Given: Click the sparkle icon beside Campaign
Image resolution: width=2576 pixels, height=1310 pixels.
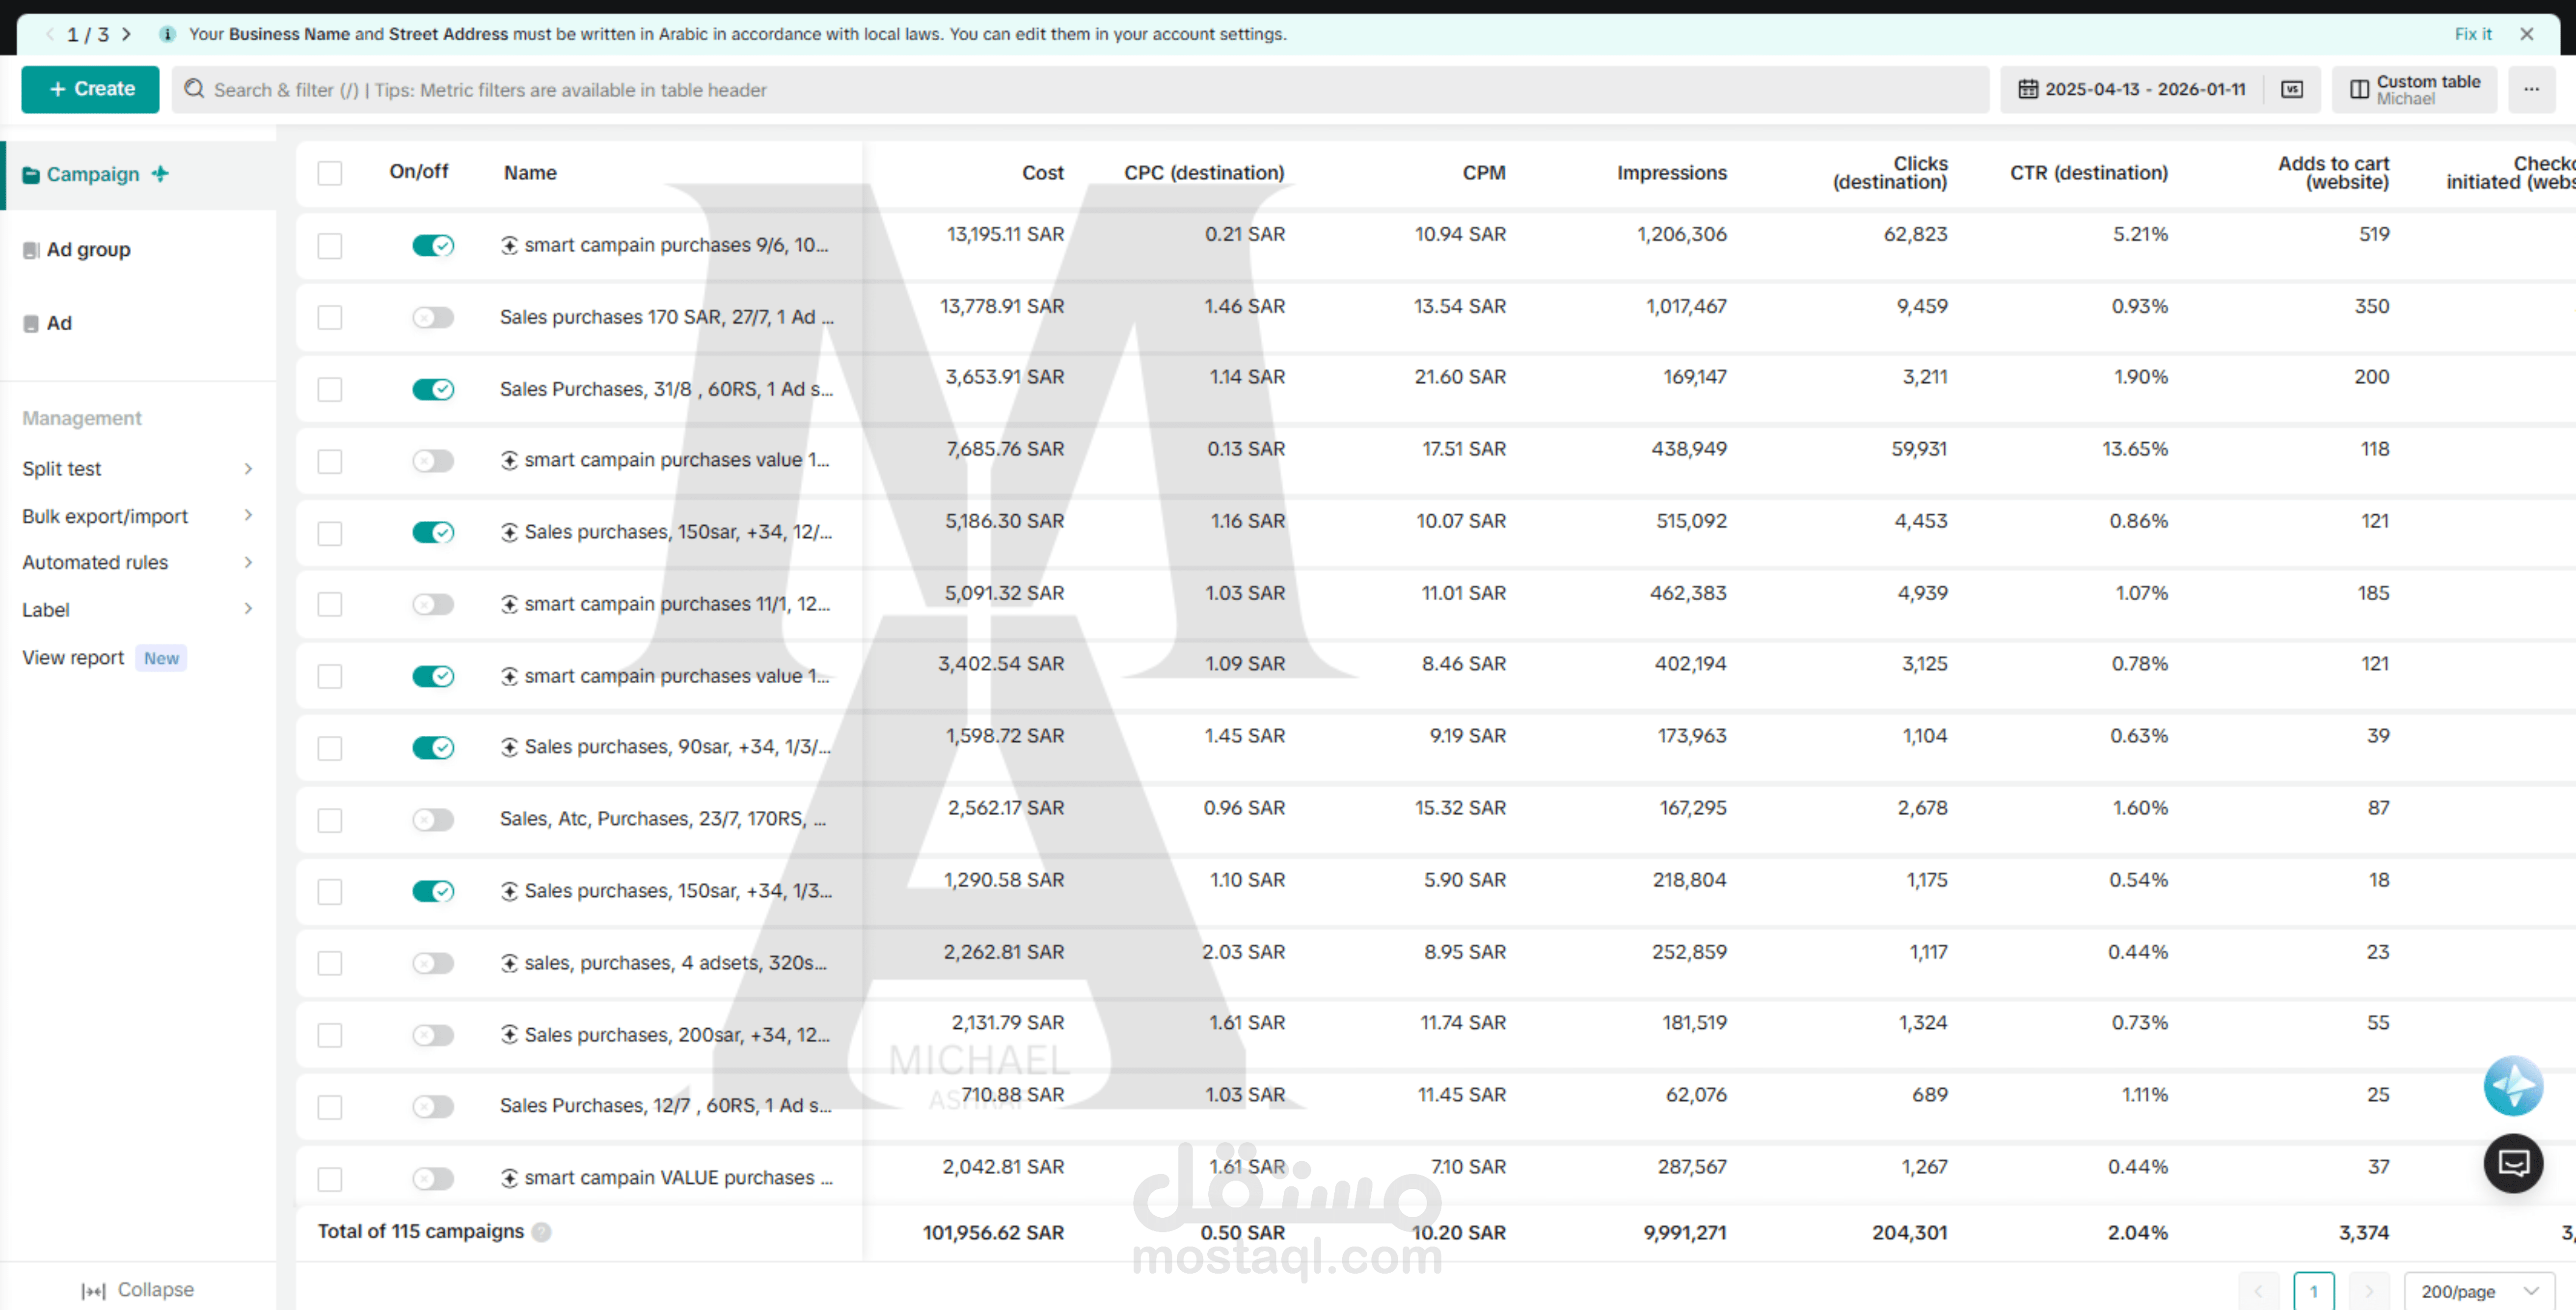Looking at the screenshot, I should coord(160,174).
